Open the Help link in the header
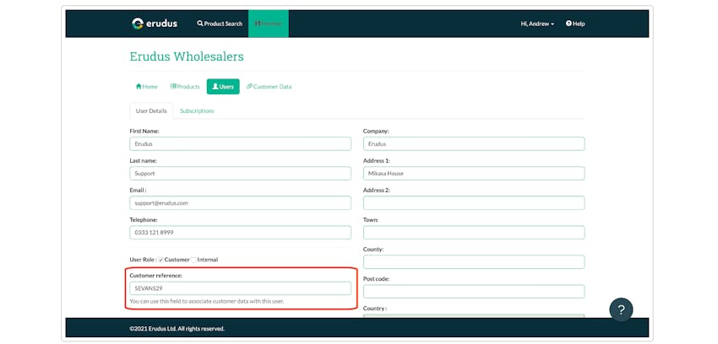The height and width of the screenshot is (344, 718). (575, 24)
